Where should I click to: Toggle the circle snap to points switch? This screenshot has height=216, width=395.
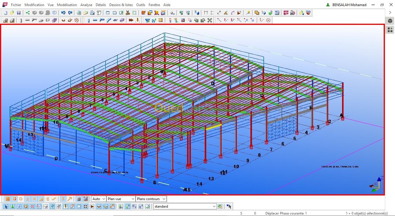[21, 199]
